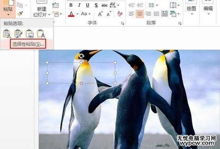Open align text vertical dropdown
This screenshot has height=149, width=220.
click(174, 5)
